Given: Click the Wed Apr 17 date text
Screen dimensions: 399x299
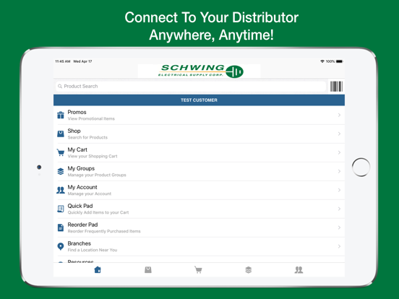Looking at the screenshot, I should point(82,61).
